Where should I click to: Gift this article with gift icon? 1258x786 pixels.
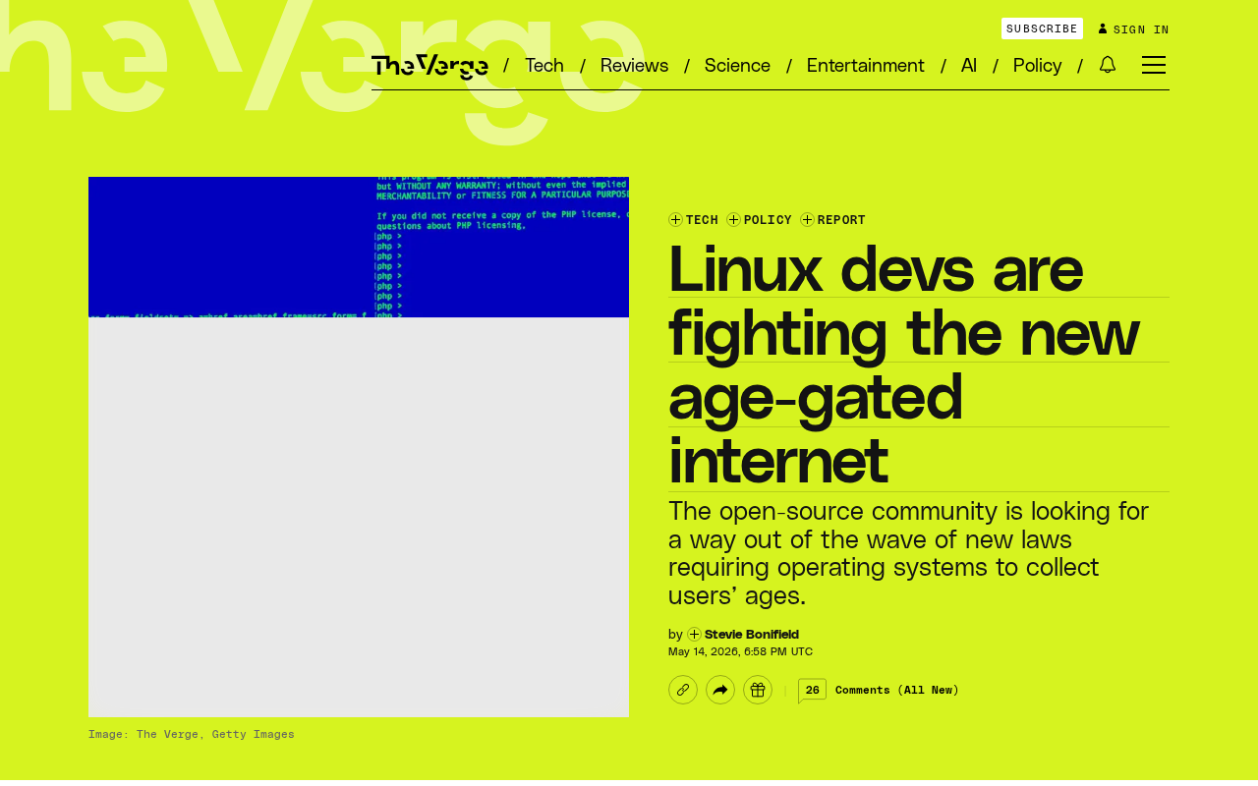[758, 690]
